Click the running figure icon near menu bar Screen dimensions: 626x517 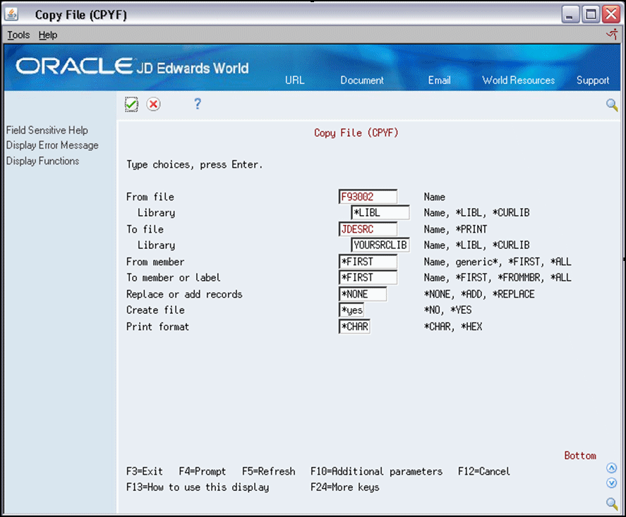612,35
